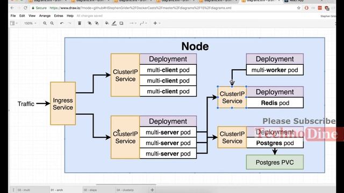Bring selection to front
344x193 pixels.
coord(90,23)
